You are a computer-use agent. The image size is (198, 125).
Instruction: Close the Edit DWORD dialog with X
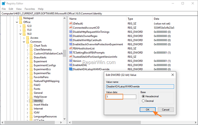click(172, 75)
